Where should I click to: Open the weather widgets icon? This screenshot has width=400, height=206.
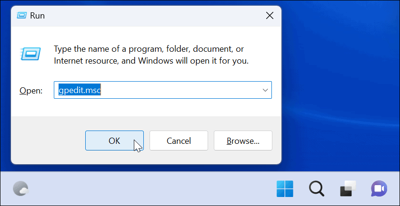click(x=21, y=189)
